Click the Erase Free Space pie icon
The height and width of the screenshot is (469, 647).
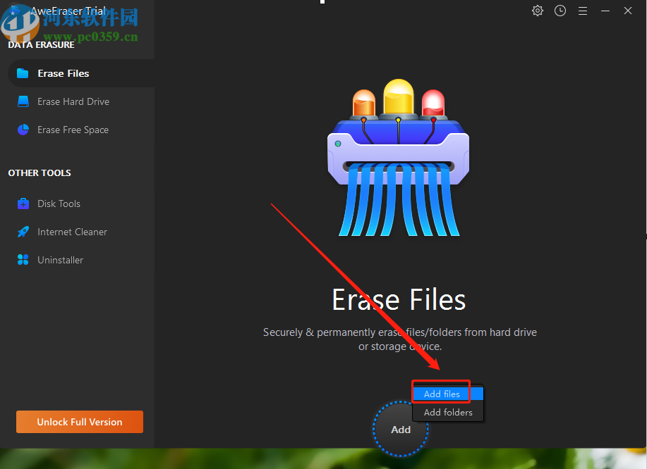23,130
